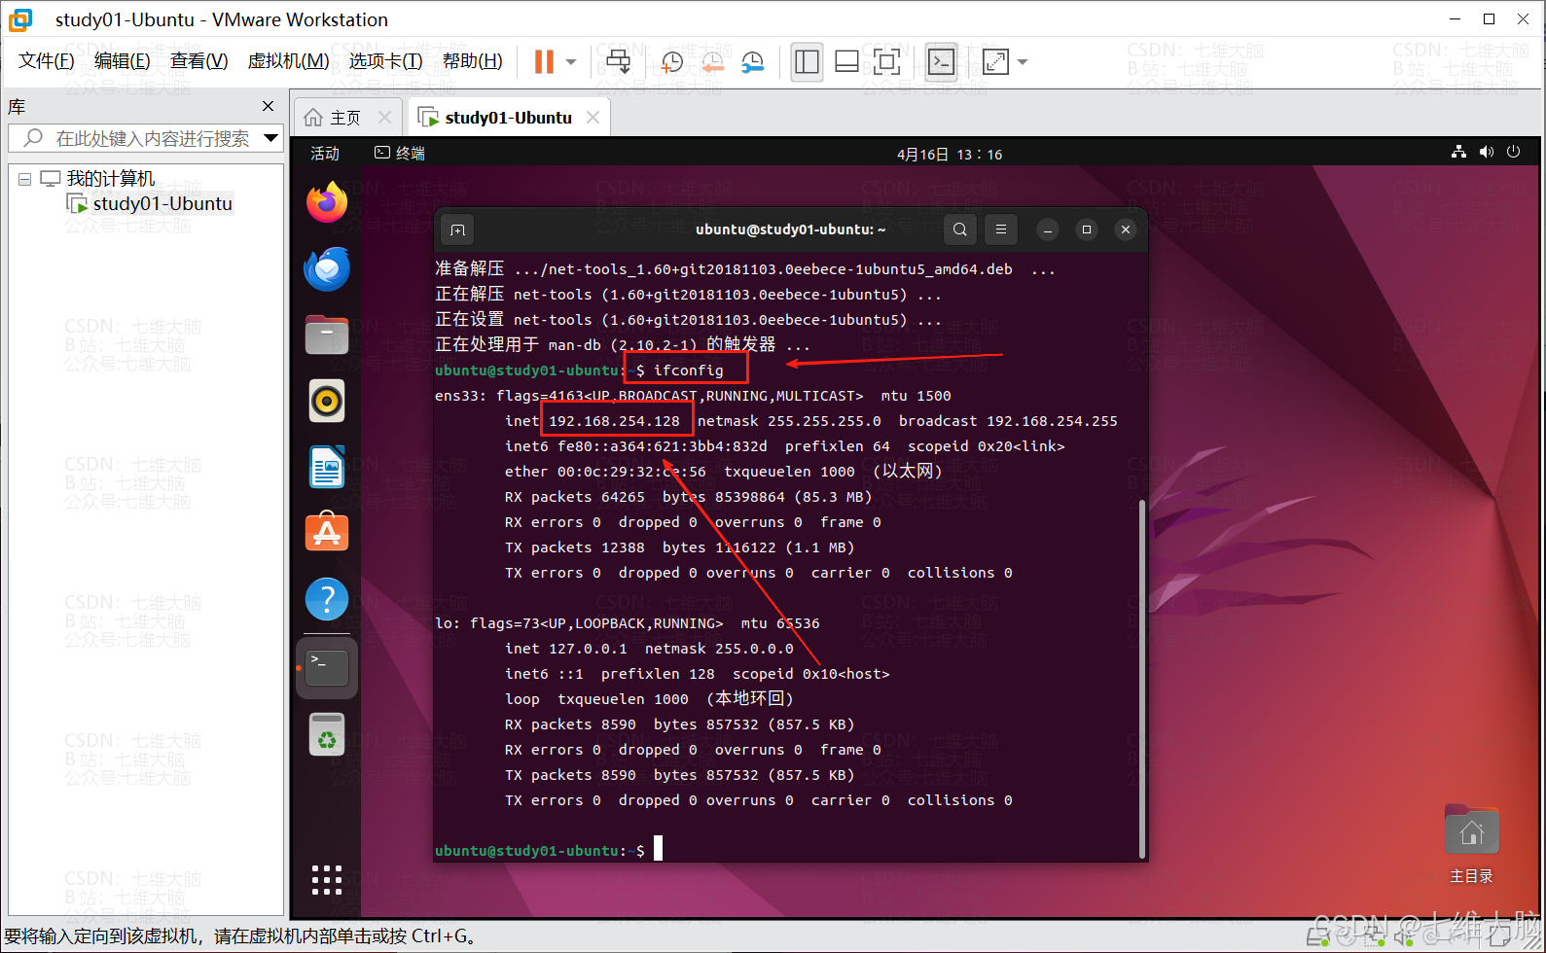Close the study01-Ubuntu tab
Image resolution: width=1546 pixels, height=953 pixels.
(593, 118)
